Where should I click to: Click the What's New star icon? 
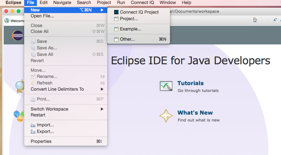click(166, 116)
